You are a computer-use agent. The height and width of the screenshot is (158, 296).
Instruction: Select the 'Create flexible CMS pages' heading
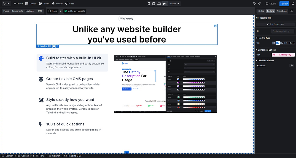(70, 79)
